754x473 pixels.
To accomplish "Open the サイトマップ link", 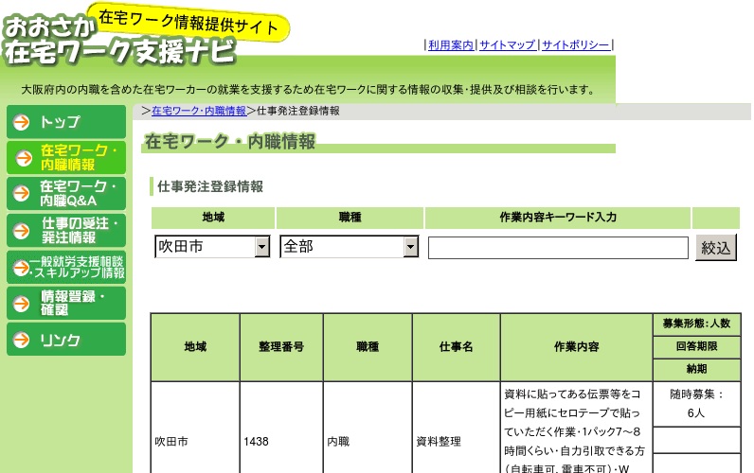I will [x=507, y=44].
